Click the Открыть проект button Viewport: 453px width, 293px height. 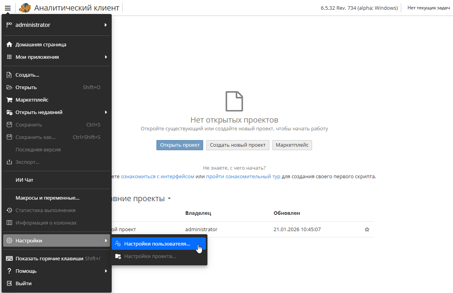coord(179,145)
